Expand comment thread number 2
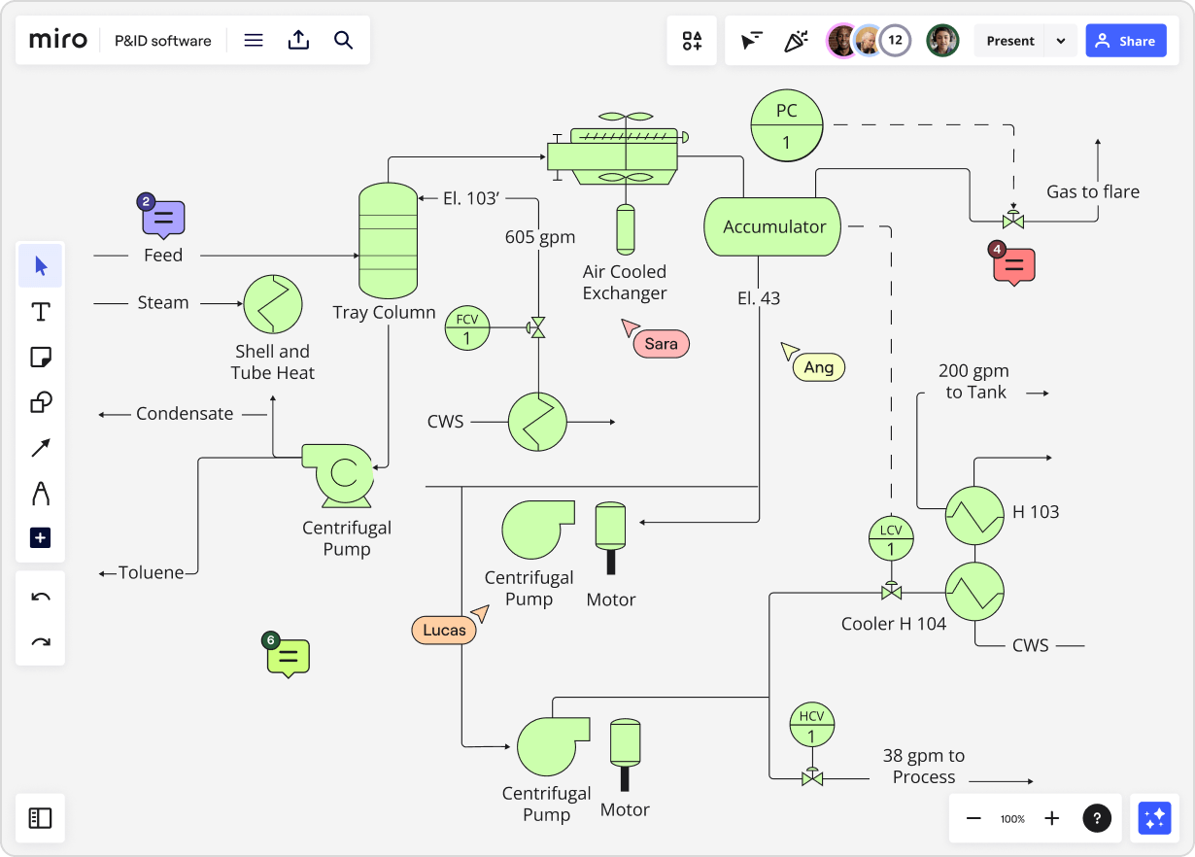Viewport: 1195px width, 857px height. [x=162, y=220]
